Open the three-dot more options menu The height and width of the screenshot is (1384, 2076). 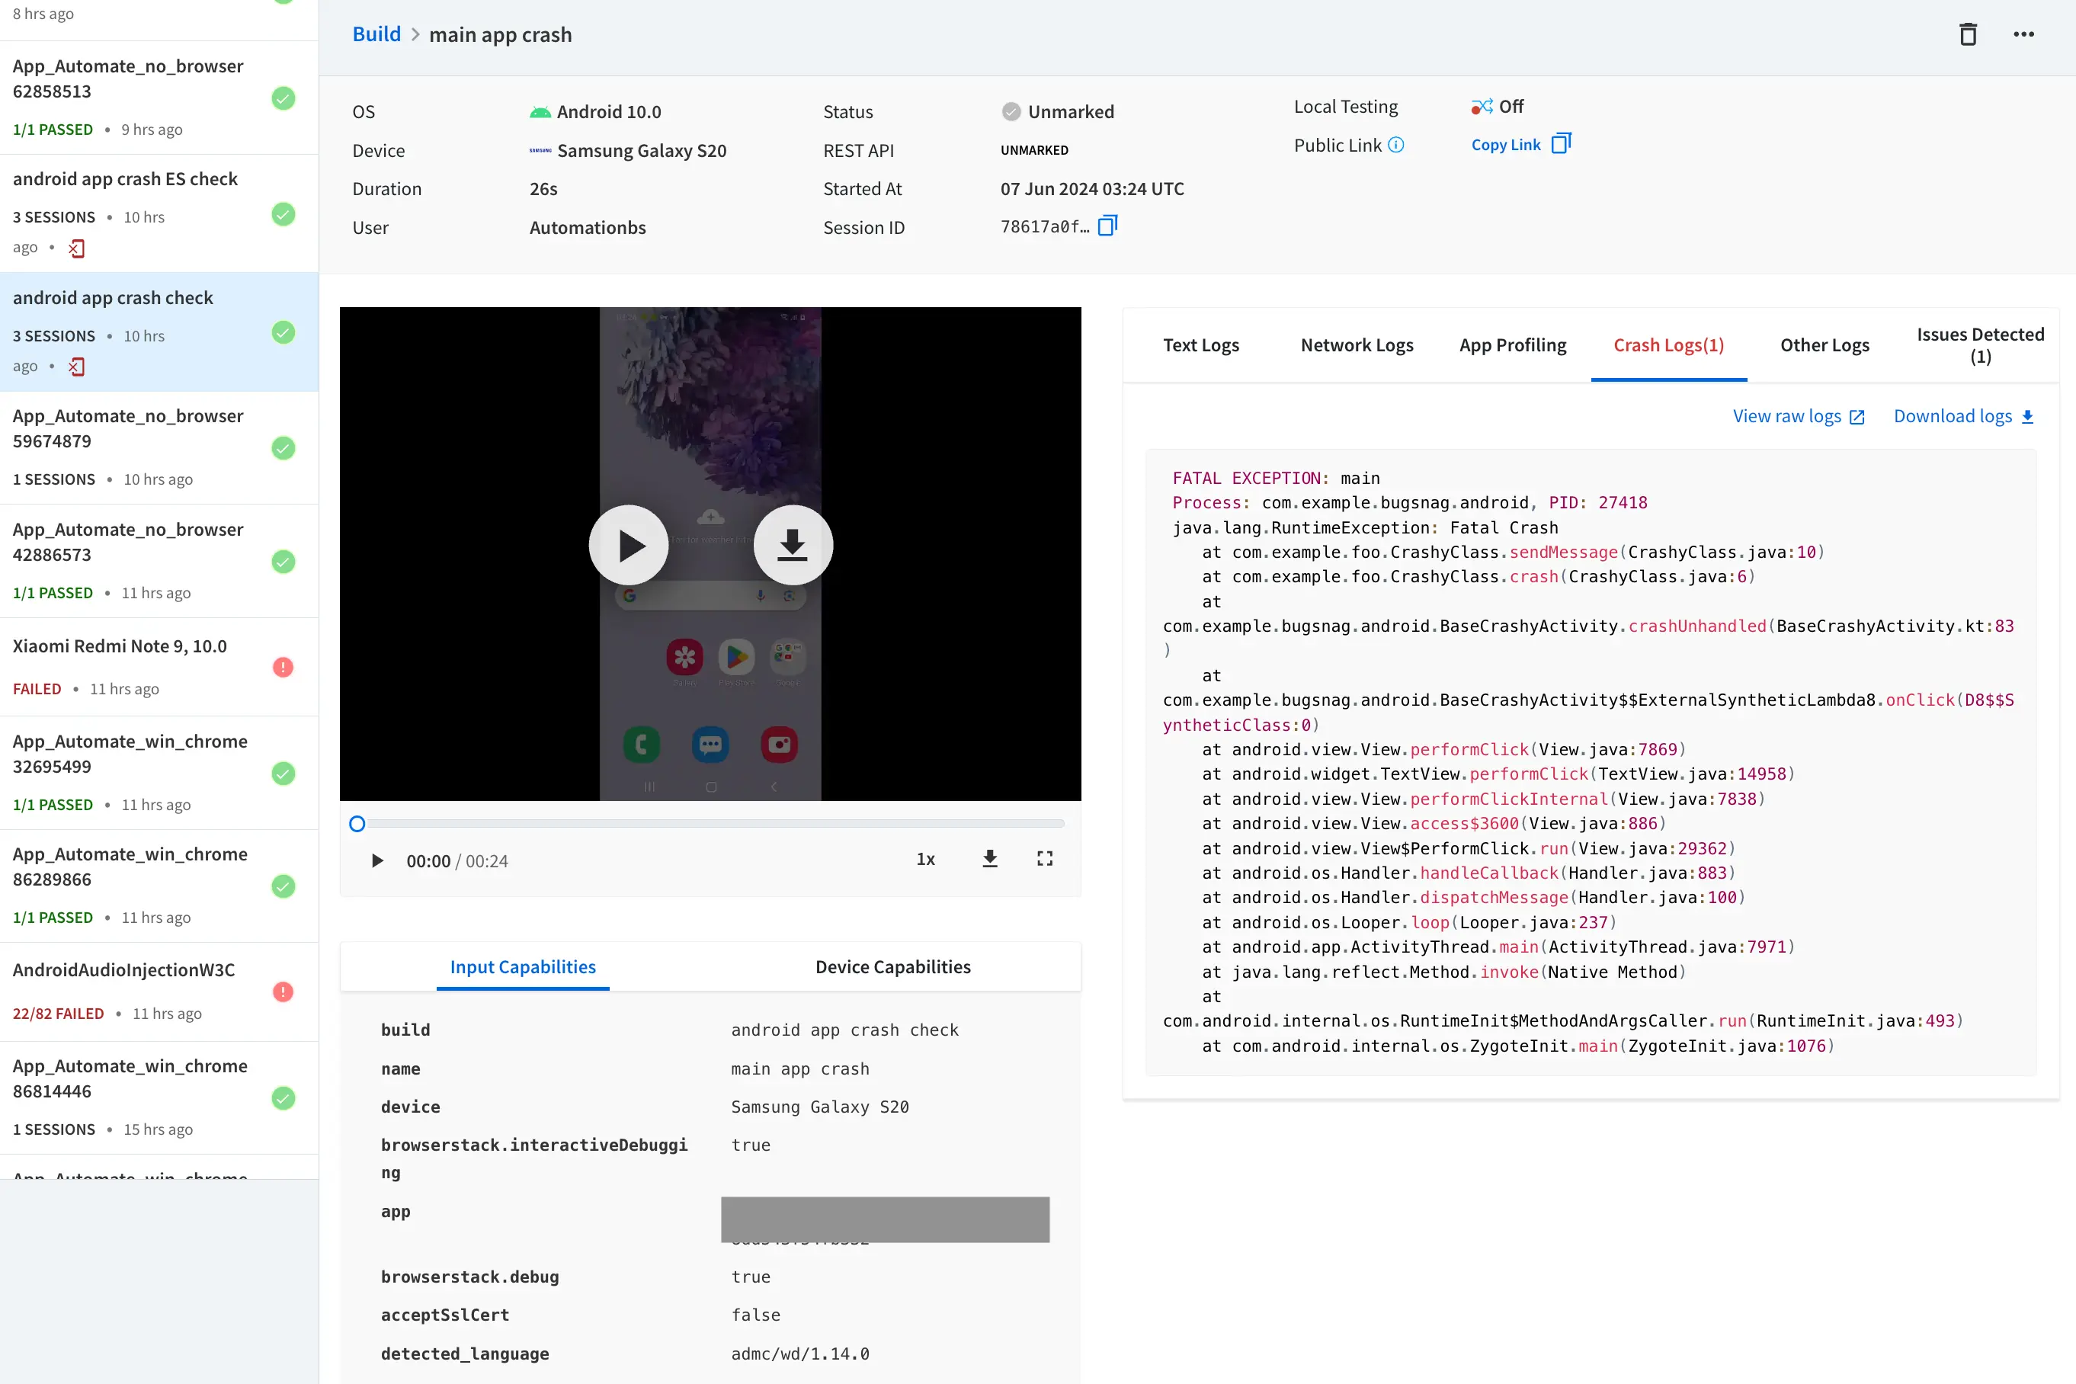[2023, 34]
